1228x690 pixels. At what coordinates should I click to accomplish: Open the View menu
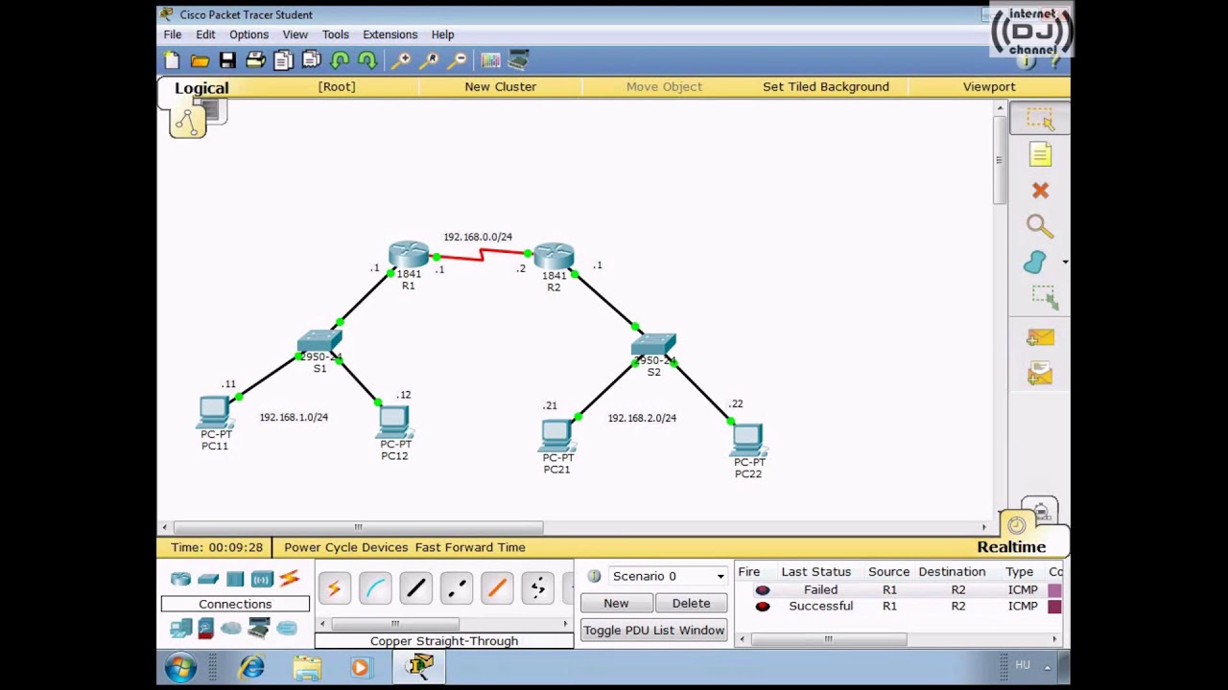coord(295,34)
